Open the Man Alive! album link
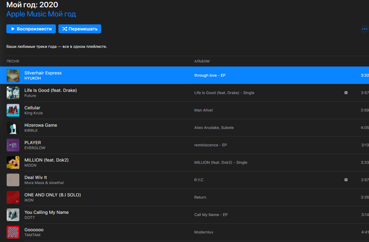Image resolution: width=369 pixels, height=242 pixels. click(203, 110)
